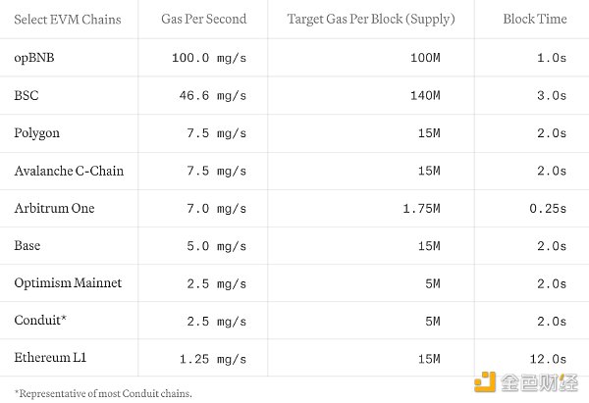Select the opBNB row label
The width and height of the screenshot is (589, 403).
point(34,58)
